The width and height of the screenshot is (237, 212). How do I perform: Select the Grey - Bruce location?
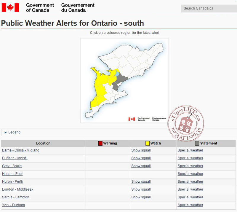(12, 166)
